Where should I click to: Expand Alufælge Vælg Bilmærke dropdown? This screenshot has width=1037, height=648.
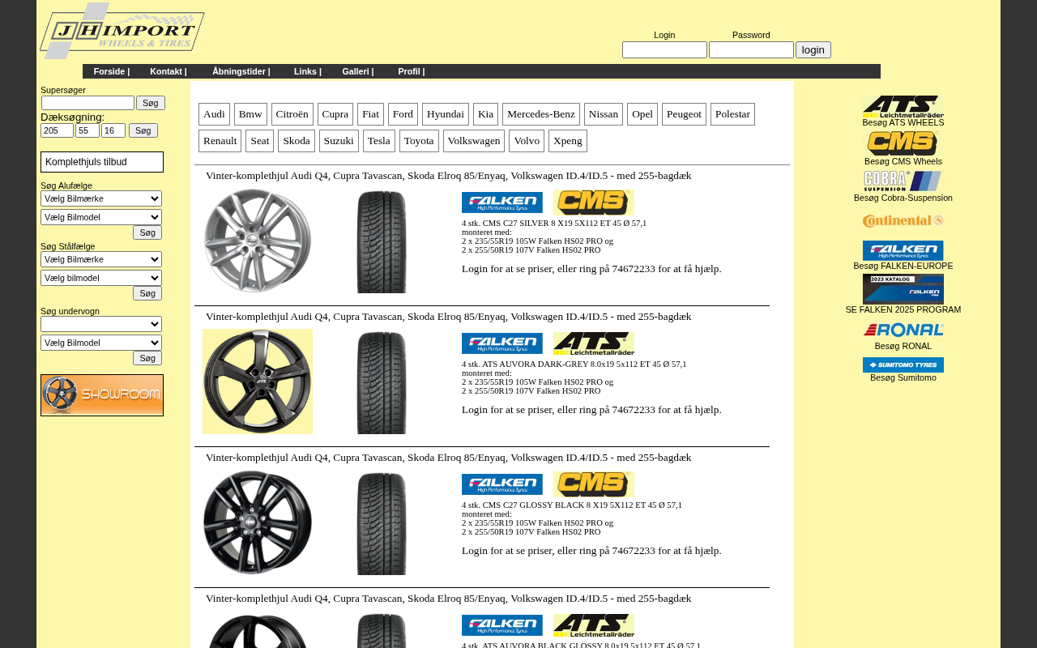tap(101, 198)
